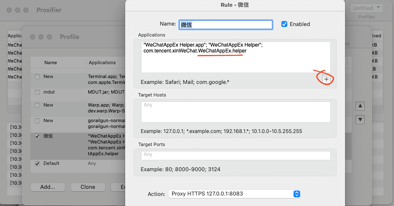Select the MDUT.jar applications cell
This screenshot has width=394, height=206.
click(x=106, y=92)
